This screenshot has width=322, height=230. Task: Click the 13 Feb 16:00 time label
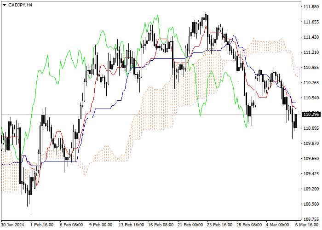click(x=131, y=225)
